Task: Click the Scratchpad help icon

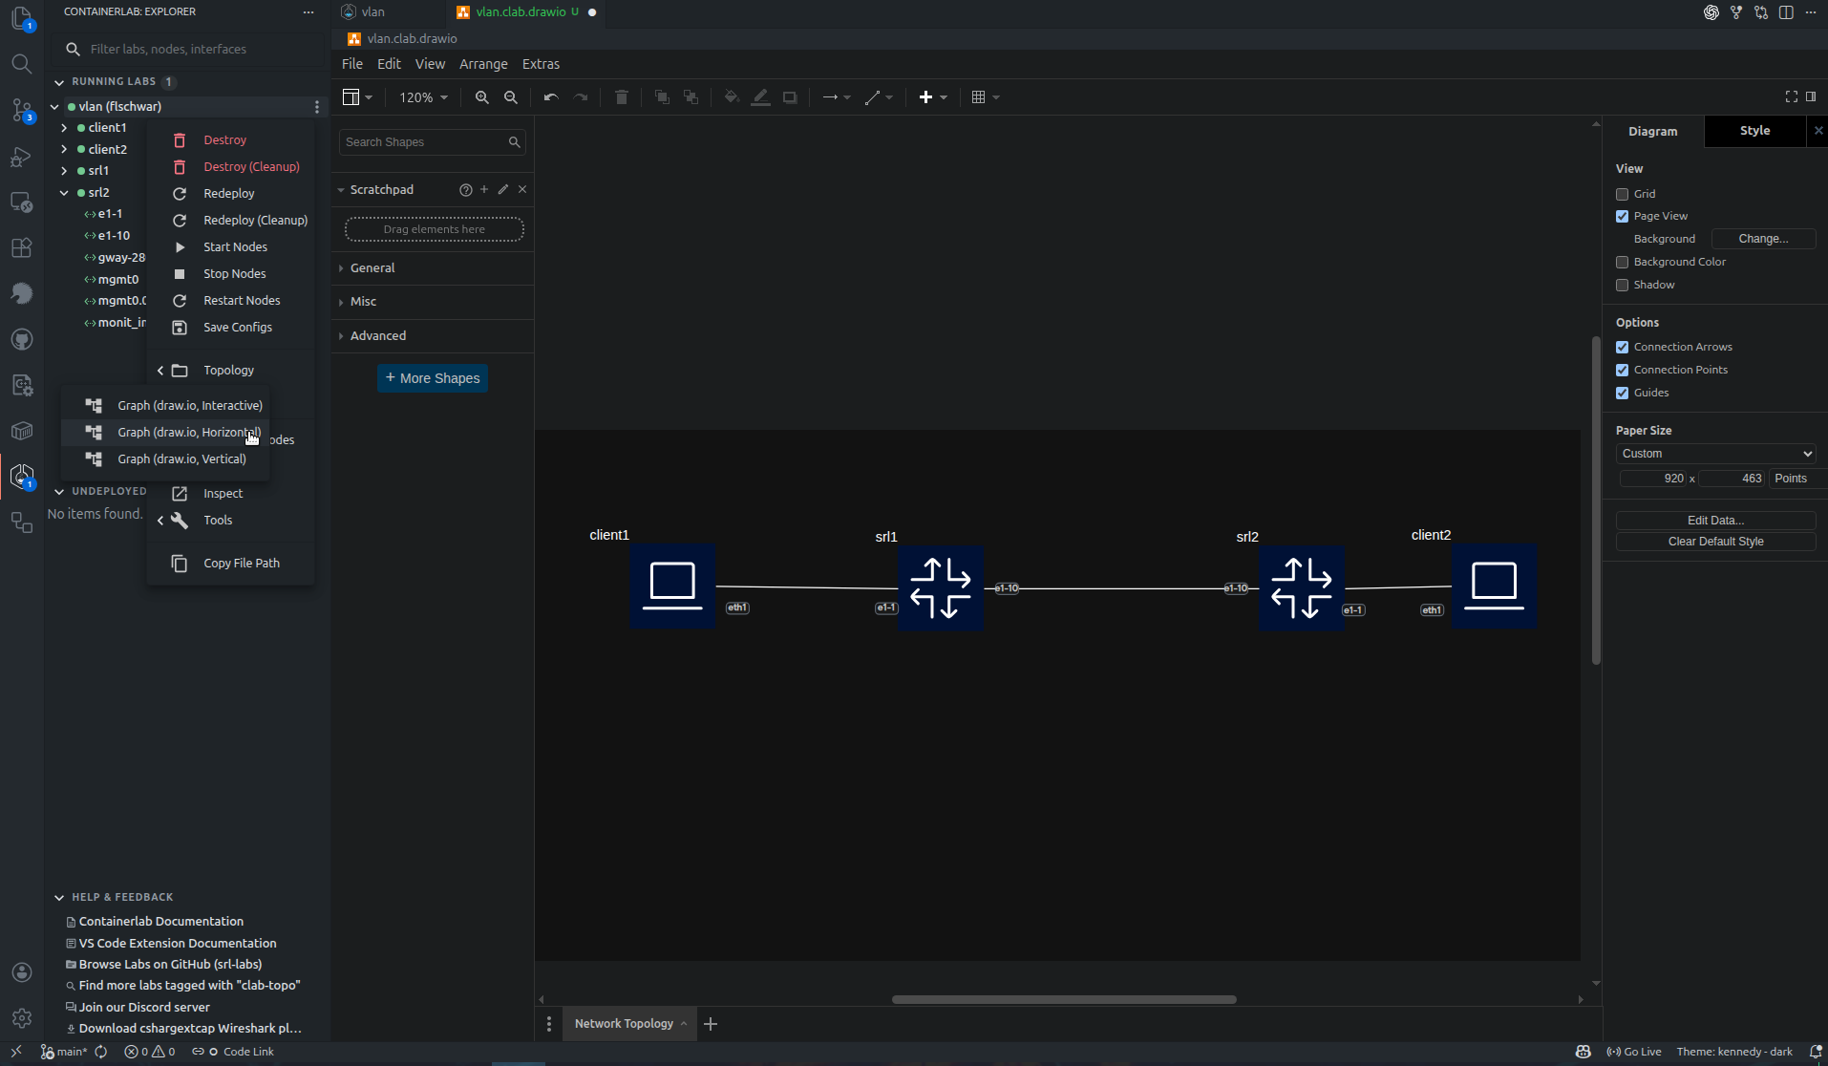Action: (x=465, y=190)
